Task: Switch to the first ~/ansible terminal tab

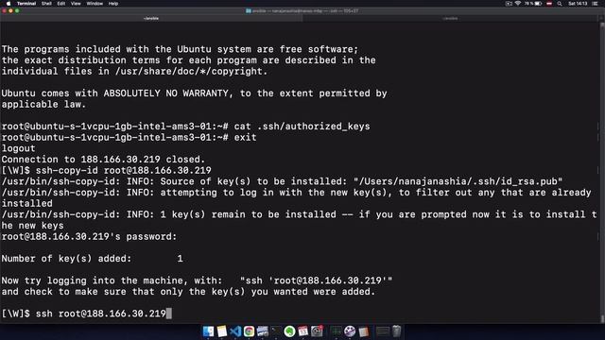Action: [151, 18]
